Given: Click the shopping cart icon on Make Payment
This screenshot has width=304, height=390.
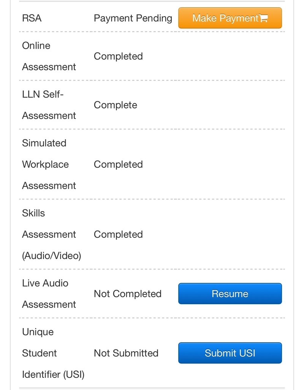Looking at the screenshot, I should pyautogui.click(x=264, y=18).
